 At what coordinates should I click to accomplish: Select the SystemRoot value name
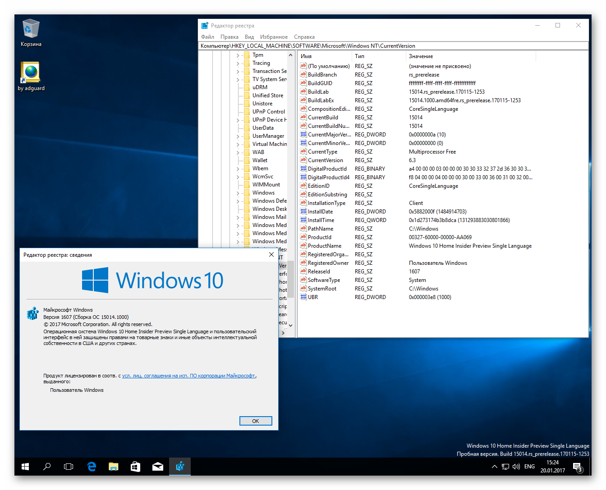(x=322, y=289)
